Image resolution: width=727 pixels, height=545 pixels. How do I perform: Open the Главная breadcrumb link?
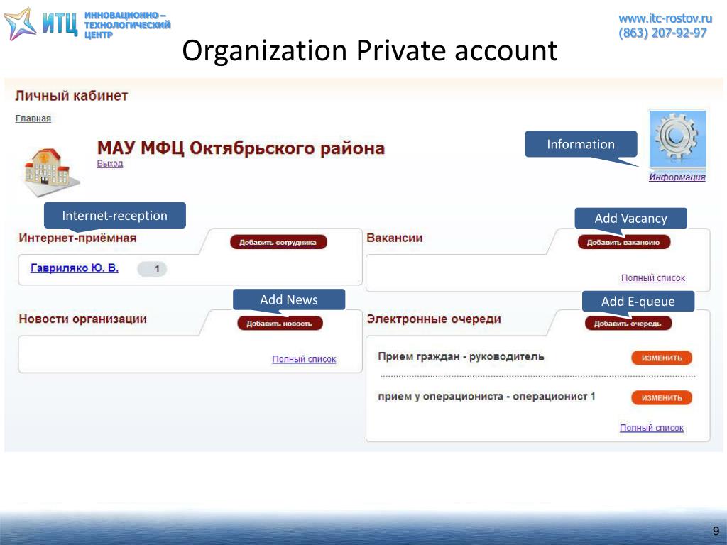33,119
